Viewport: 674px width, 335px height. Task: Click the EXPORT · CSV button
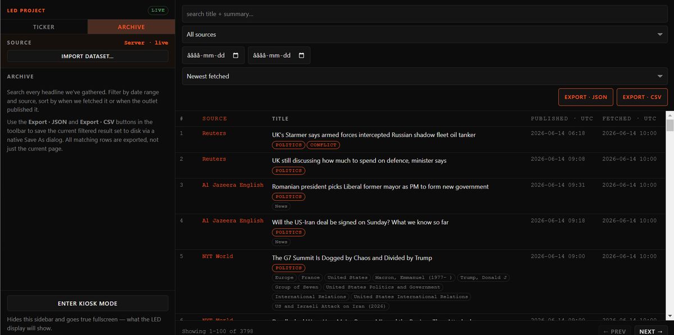coord(642,97)
